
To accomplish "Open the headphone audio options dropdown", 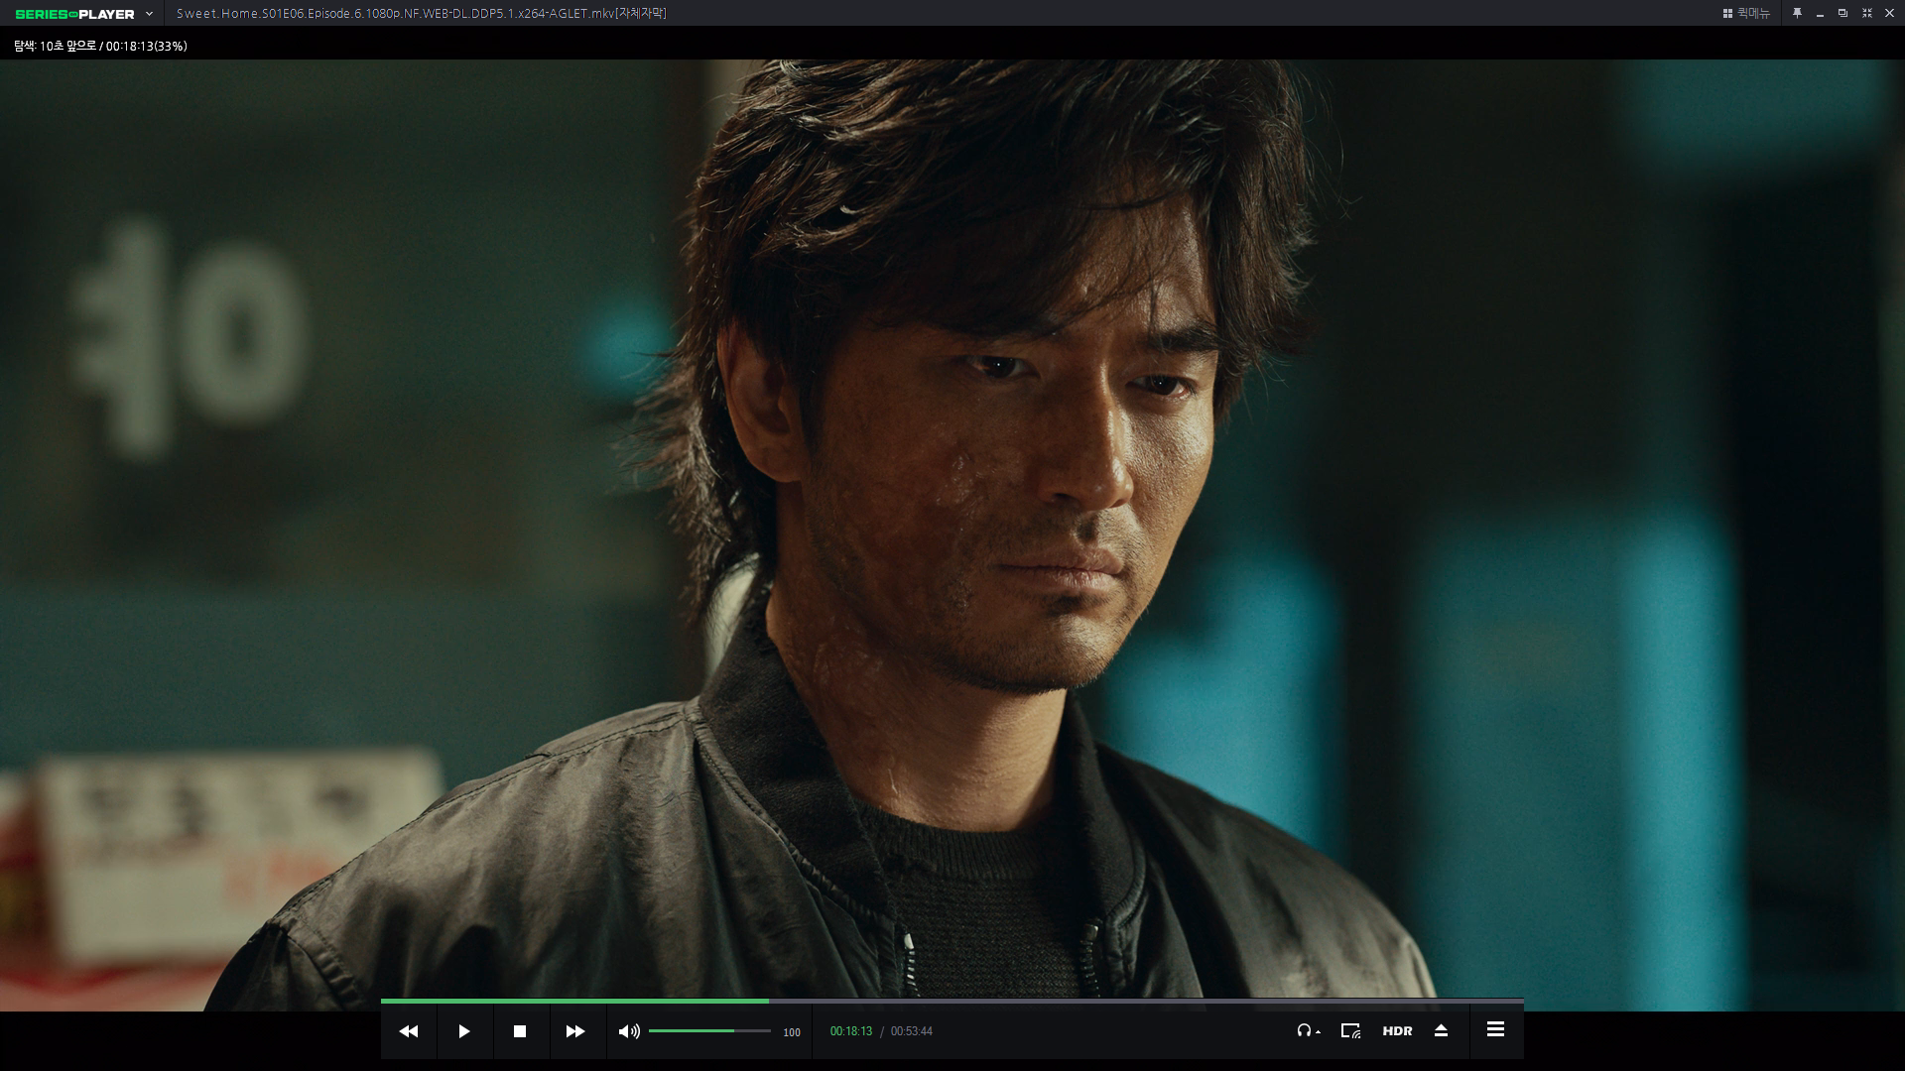I will (1308, 1031).
